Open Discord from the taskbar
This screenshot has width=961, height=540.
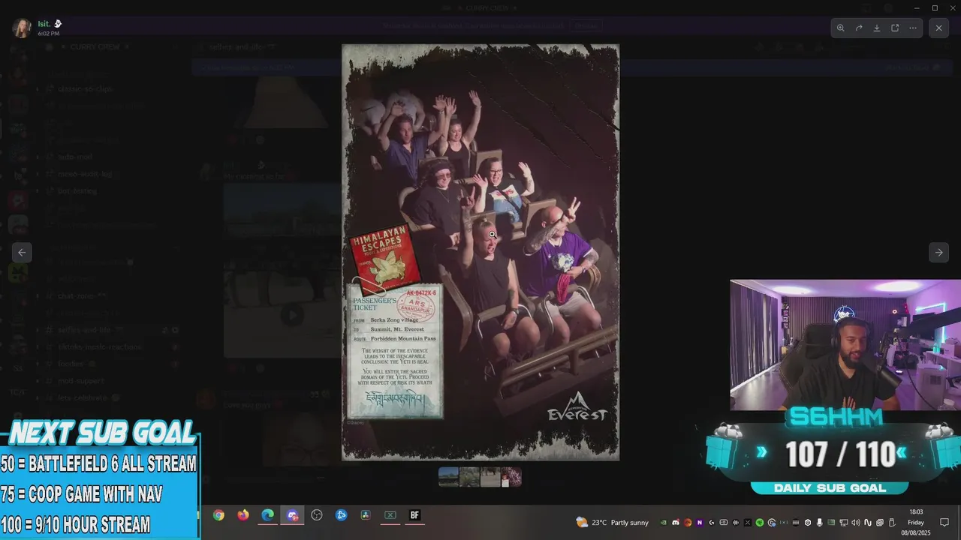pos(292,515)
